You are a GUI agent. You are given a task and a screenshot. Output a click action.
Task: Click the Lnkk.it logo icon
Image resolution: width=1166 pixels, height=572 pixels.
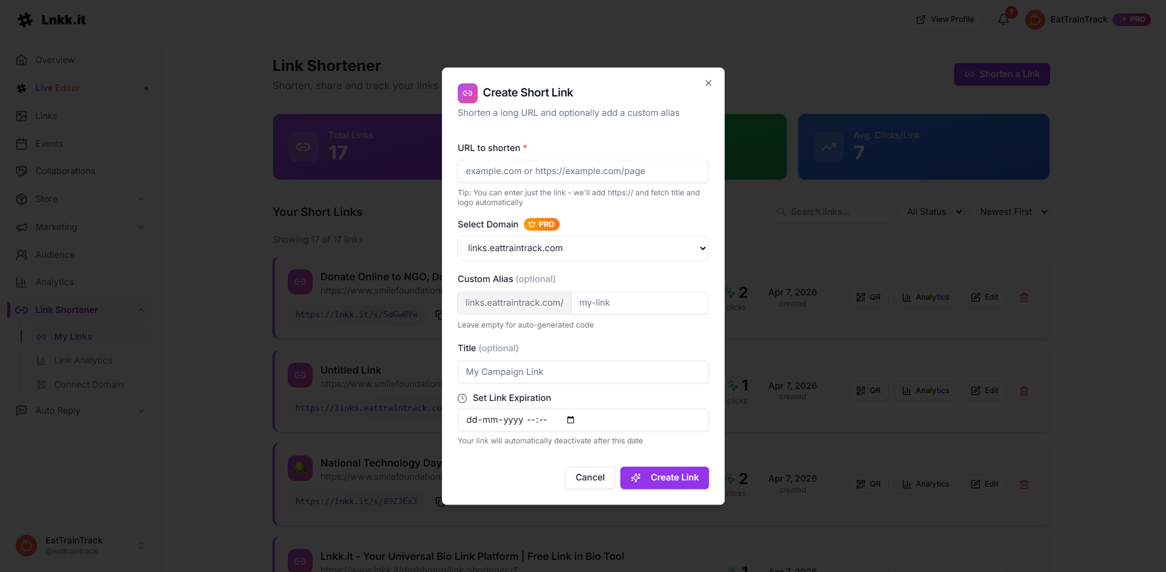tap(25, 20)
